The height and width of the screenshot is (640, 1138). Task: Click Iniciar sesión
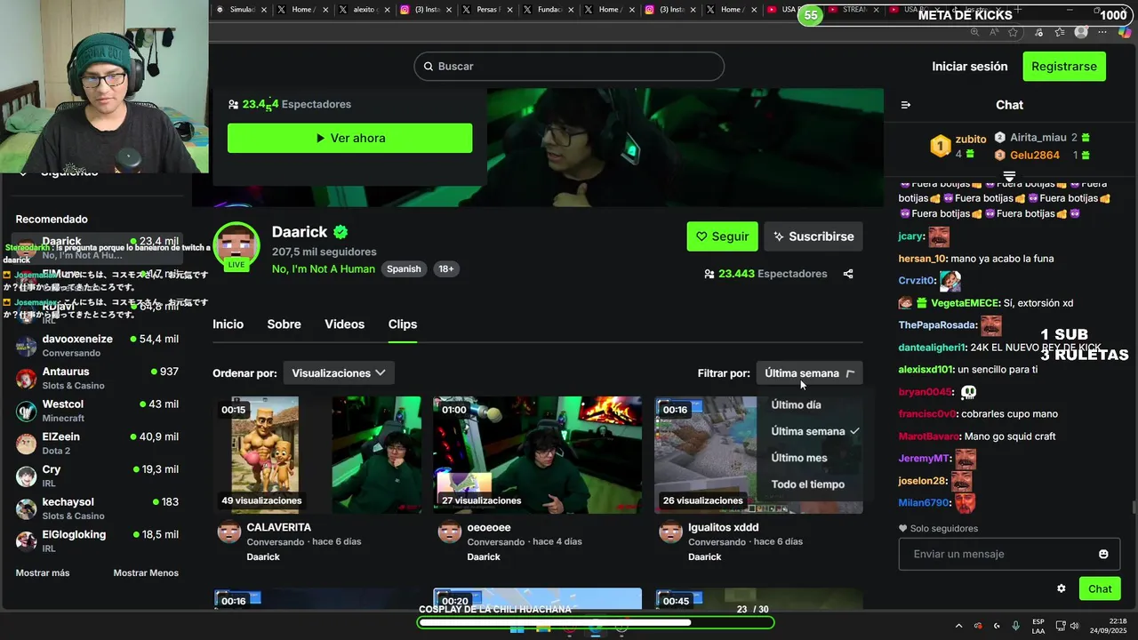pyautogui.click(x=970, y=67)
